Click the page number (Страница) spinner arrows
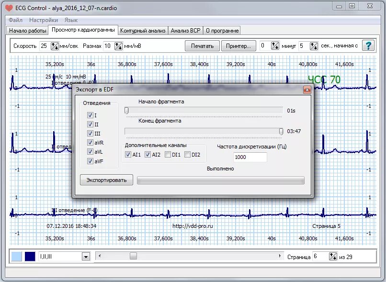386x282 pixels. click(333, 257)
